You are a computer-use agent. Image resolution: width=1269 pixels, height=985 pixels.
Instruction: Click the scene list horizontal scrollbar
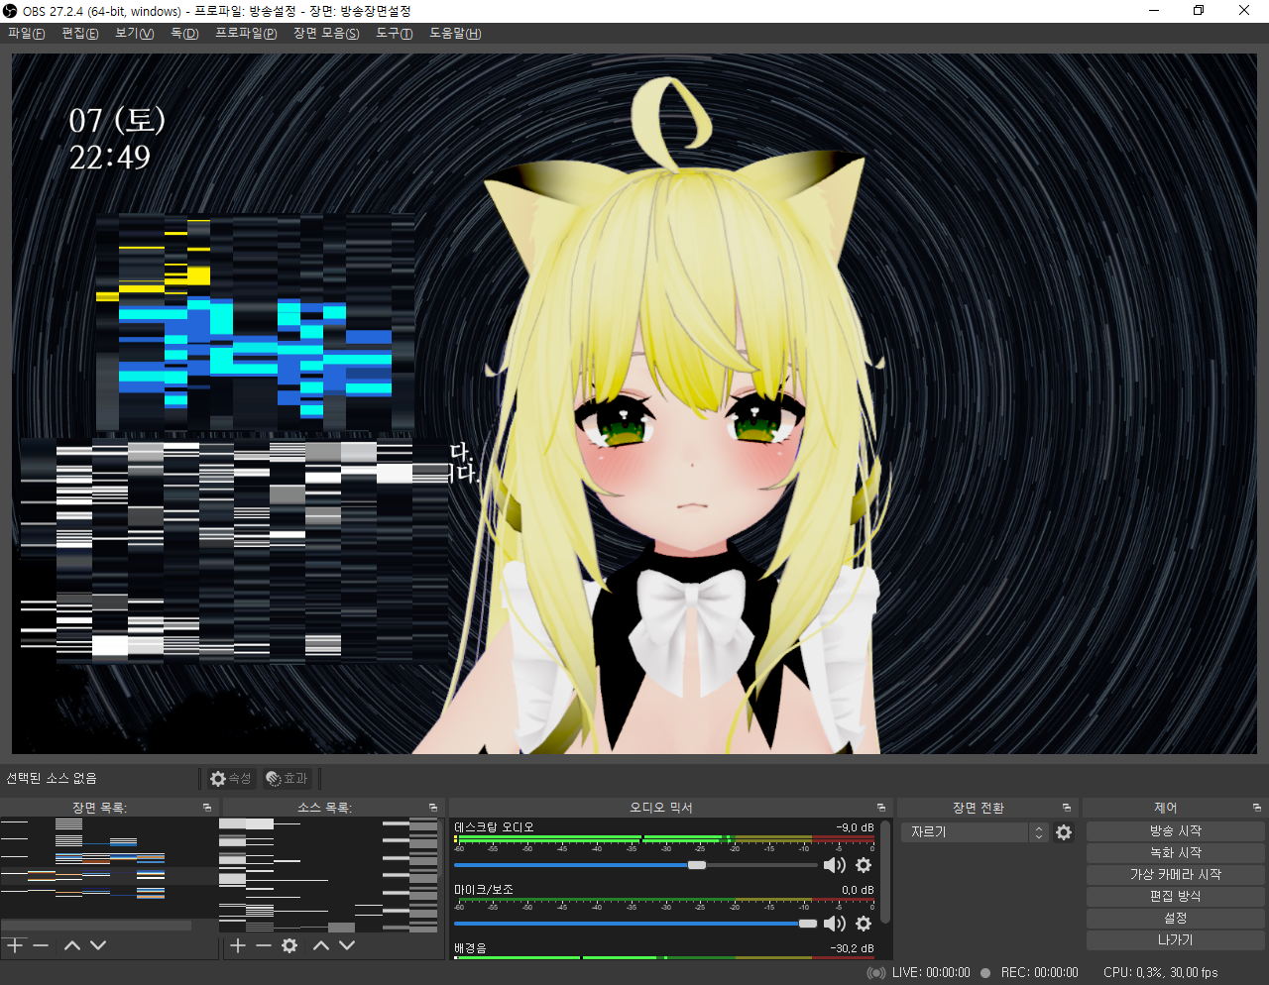click(x=96, y=926)
